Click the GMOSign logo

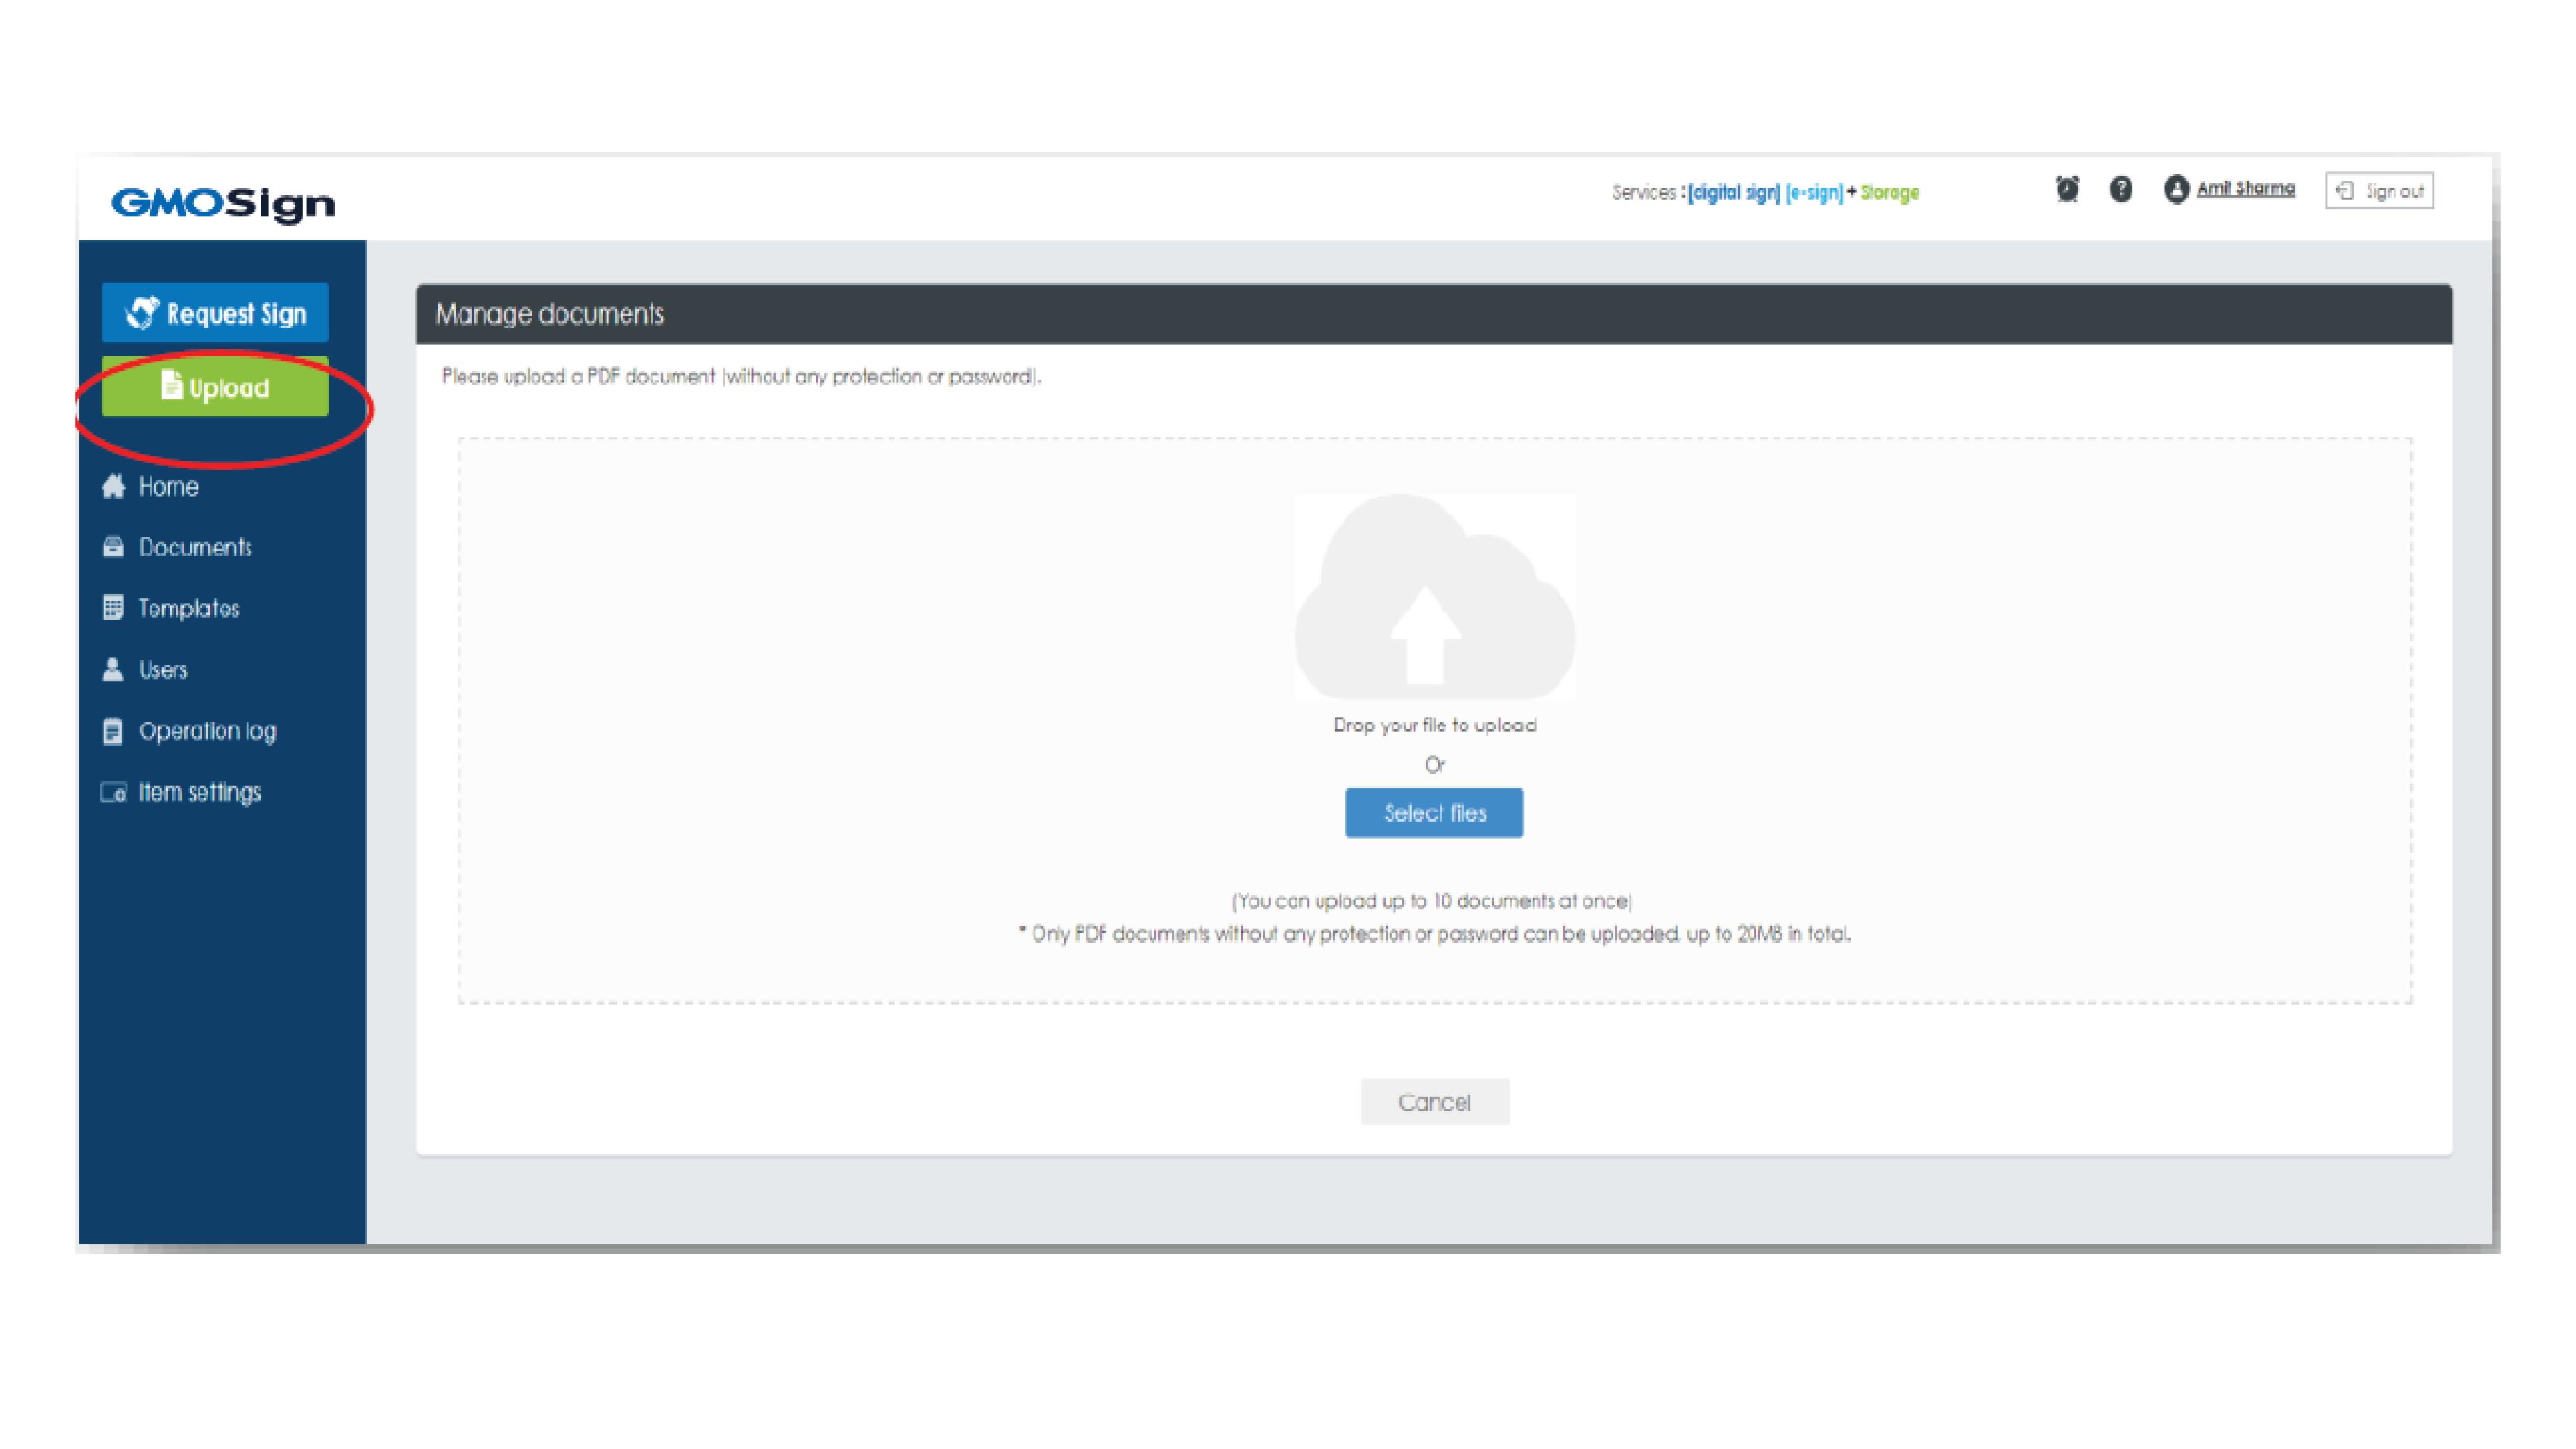click(223, 203)
